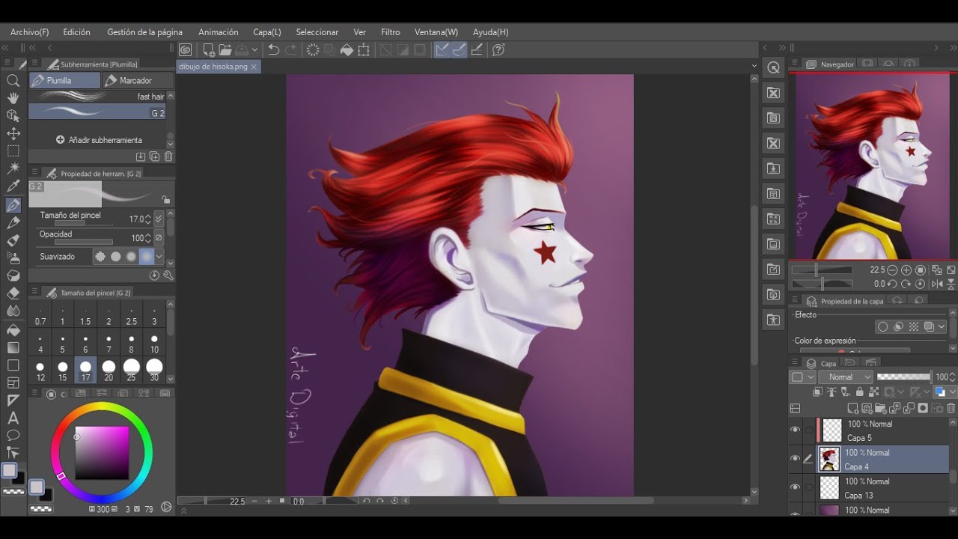Select the Capa 4 layer thumbnail
Viewport: 958px width, 539px height.
tap(829, 459)
